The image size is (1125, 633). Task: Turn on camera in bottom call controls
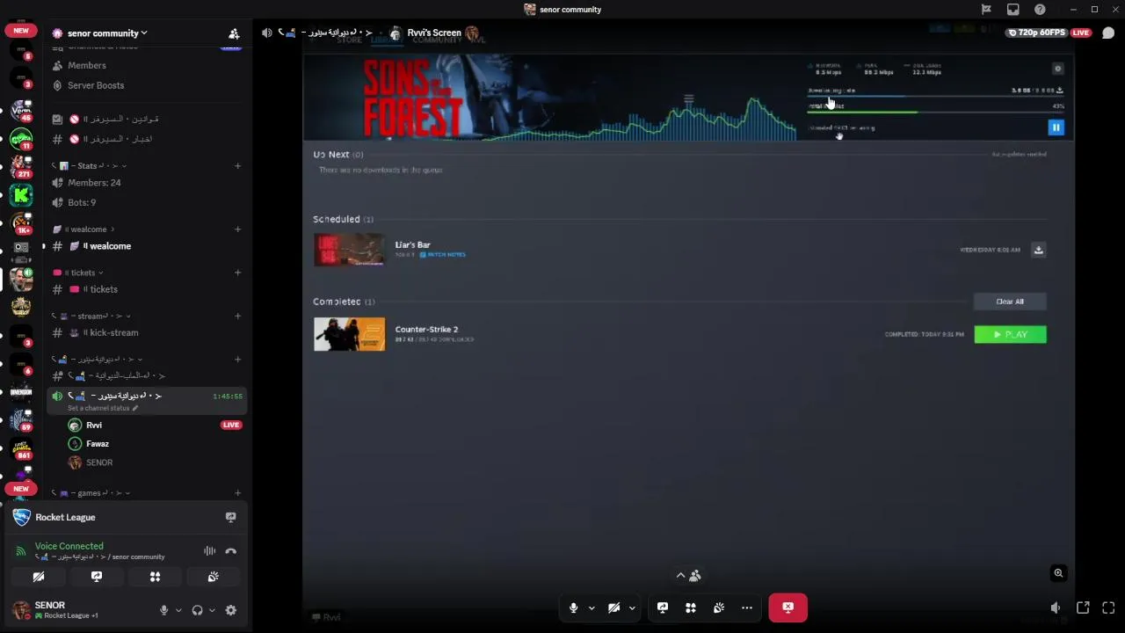(x=613, y=608)
